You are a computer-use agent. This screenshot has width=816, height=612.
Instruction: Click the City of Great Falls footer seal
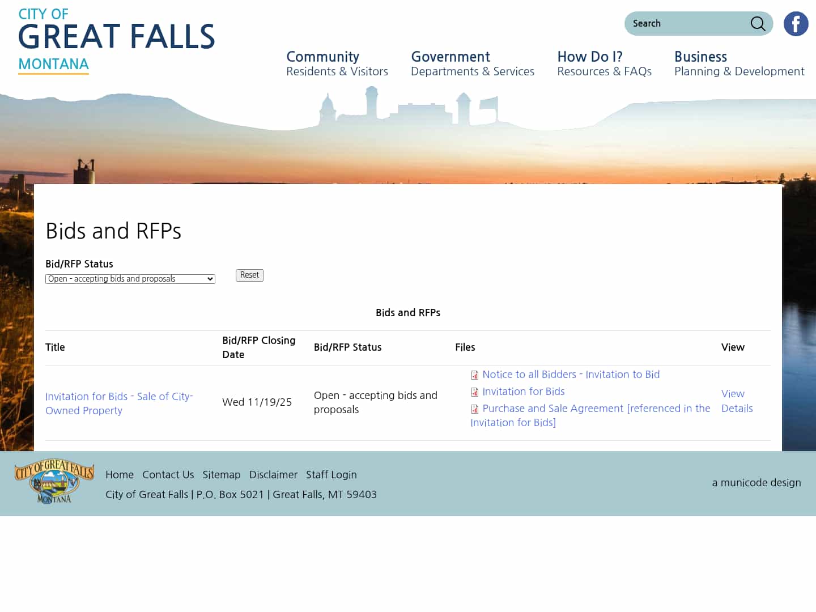click(54, 481)
